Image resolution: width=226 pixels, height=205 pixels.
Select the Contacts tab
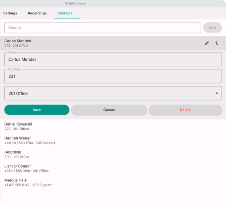[x=65, y=13]
